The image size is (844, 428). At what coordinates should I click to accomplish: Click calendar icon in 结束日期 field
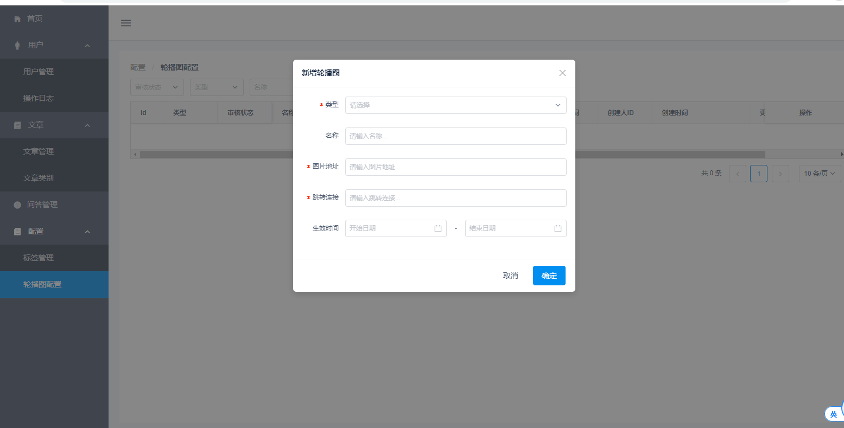[558, 228]
